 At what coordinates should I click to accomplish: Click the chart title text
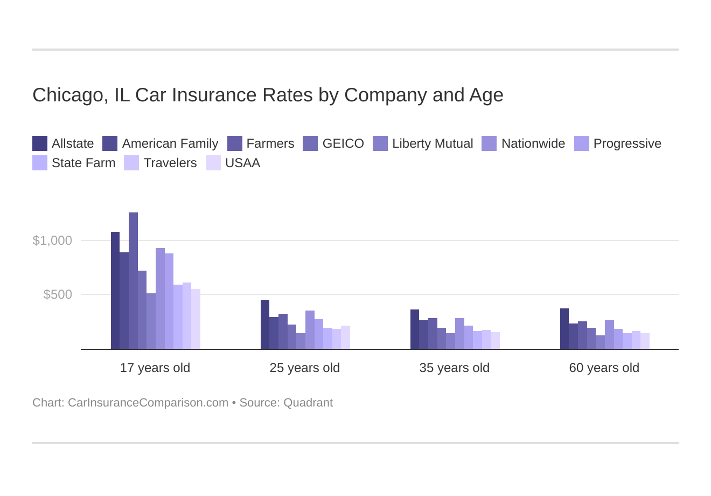tap(268, 95)
